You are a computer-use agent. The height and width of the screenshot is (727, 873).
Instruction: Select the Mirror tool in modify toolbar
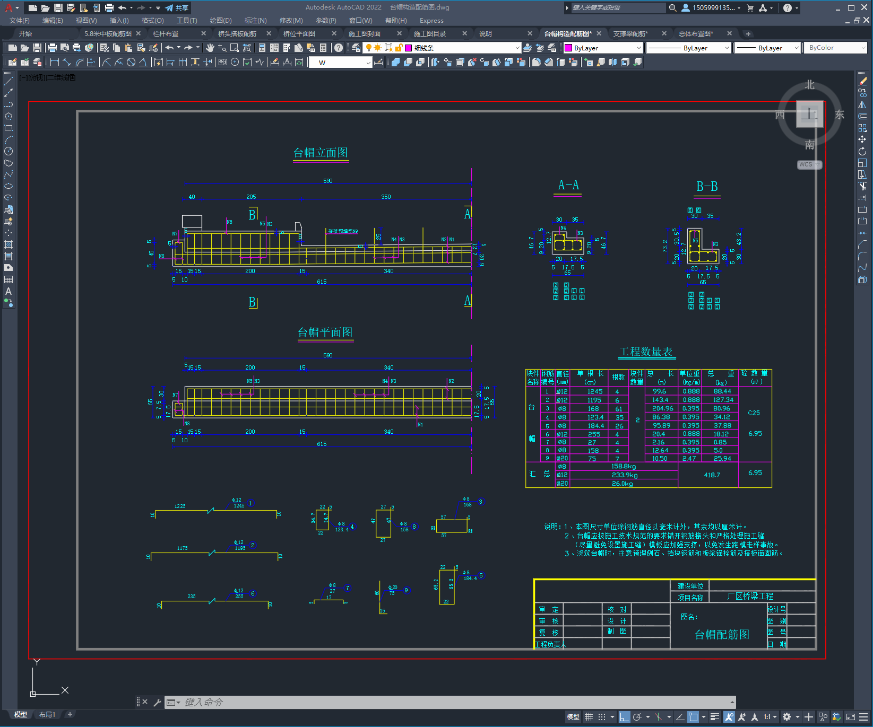[x=862, y=104]
